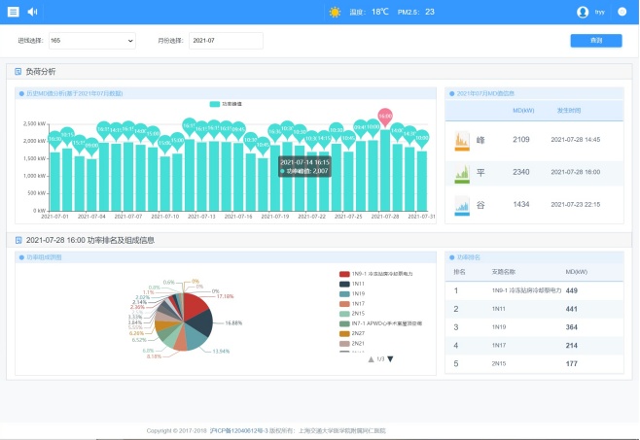The width and height of the screenshot is (640, 440).
Task: Click the 负荷分析 section header icon
Action: pyautogui.click(x=18, y=72)
